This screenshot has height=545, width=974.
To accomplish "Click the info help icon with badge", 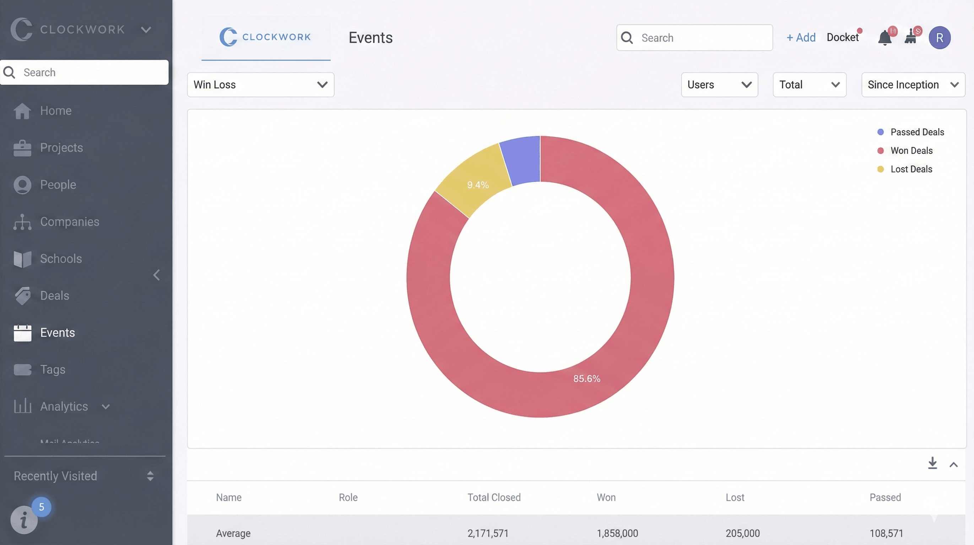I will click(24, 520).
